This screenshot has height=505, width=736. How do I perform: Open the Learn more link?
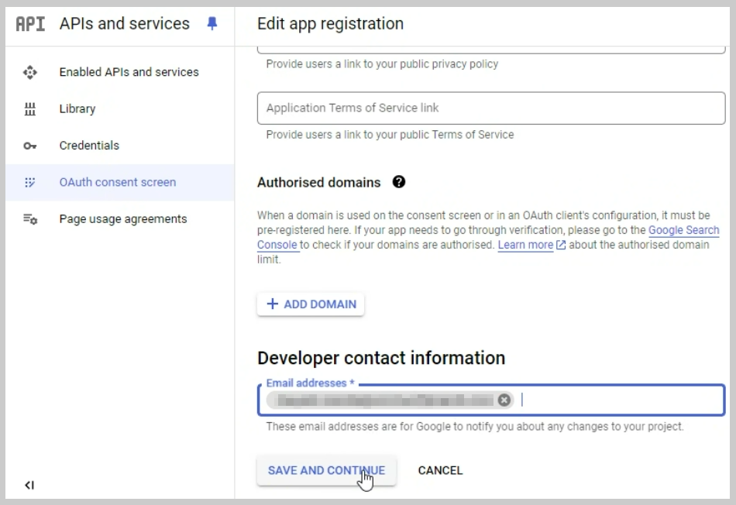[x=525, y=245]
